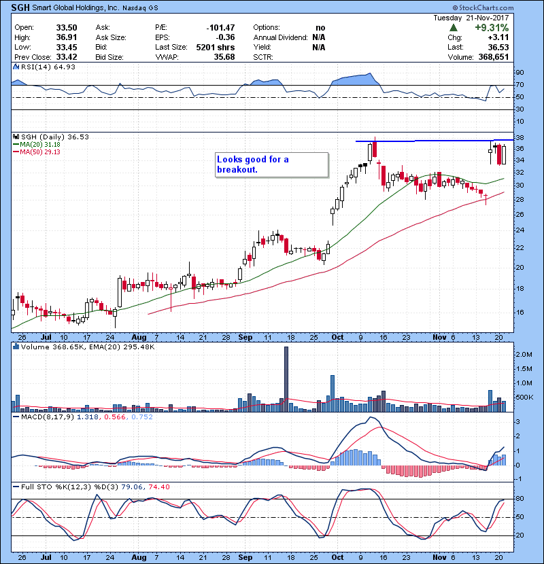The height and width of the screenshot is (564, 544).
Task: Click the Nov label on price chart axis
Action: pos(439,338)
